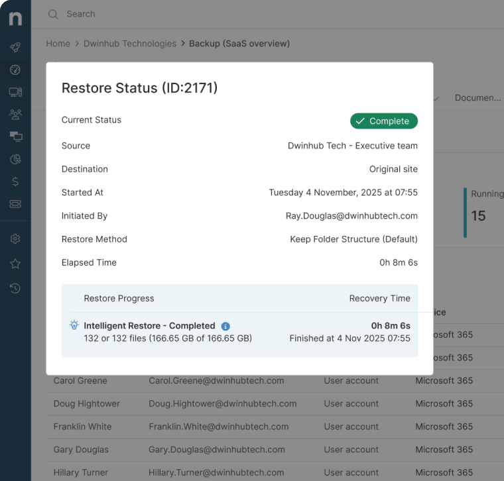This screenshot has height=481, width=504.
Task: Click User account in Carol Greene row
Action: point(351,380)
